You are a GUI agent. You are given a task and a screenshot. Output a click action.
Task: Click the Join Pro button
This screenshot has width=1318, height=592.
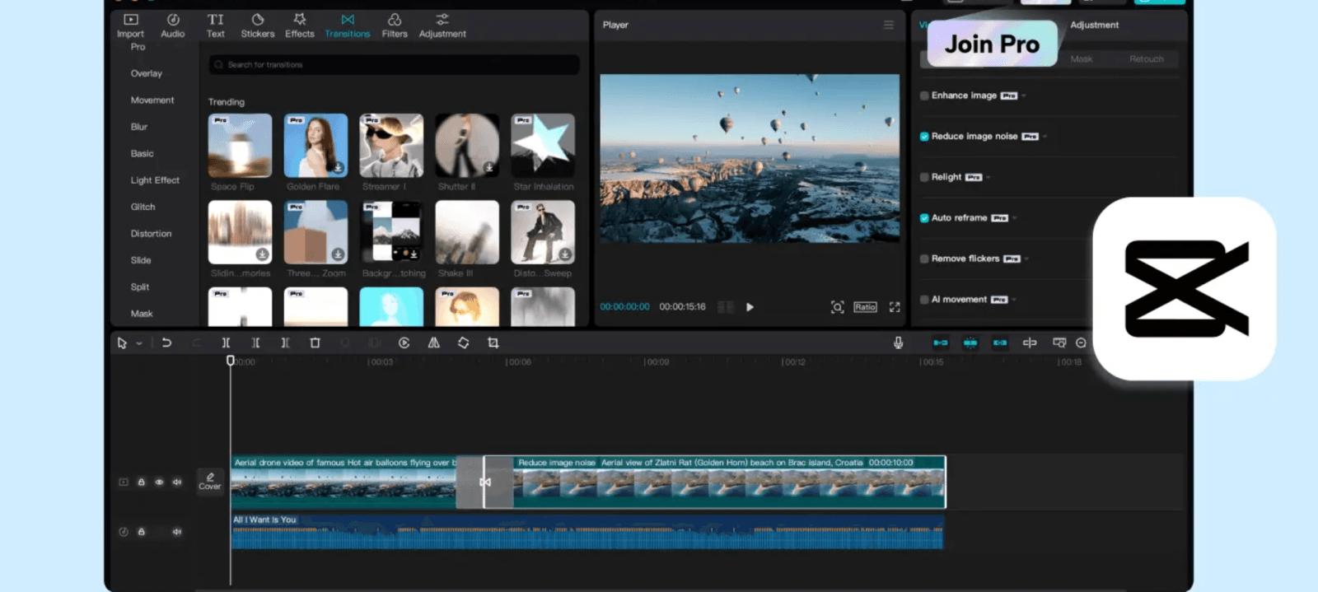tap(992, 44)
